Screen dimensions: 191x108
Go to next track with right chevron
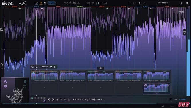53,99
